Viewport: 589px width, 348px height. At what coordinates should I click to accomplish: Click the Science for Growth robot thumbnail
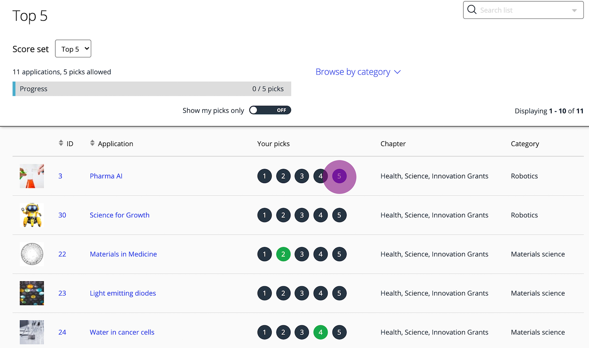coord(32,215)
